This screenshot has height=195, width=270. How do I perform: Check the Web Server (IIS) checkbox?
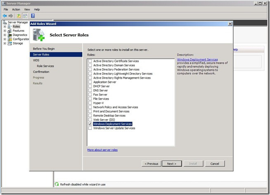(x=90, y=120)
